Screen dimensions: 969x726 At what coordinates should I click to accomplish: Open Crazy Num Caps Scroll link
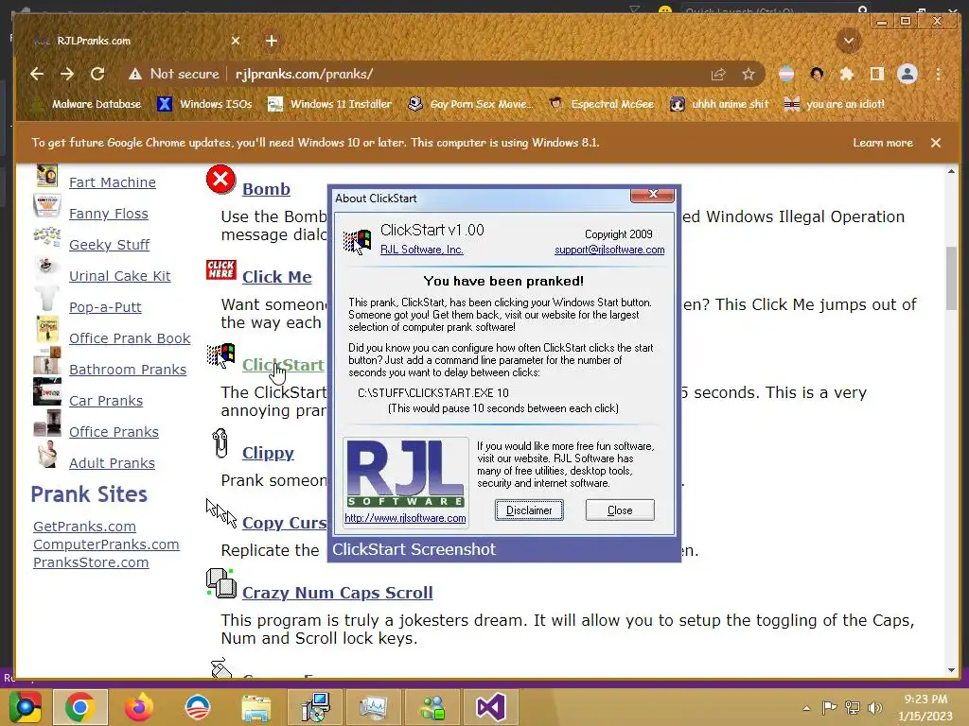(x=338, y=593)
